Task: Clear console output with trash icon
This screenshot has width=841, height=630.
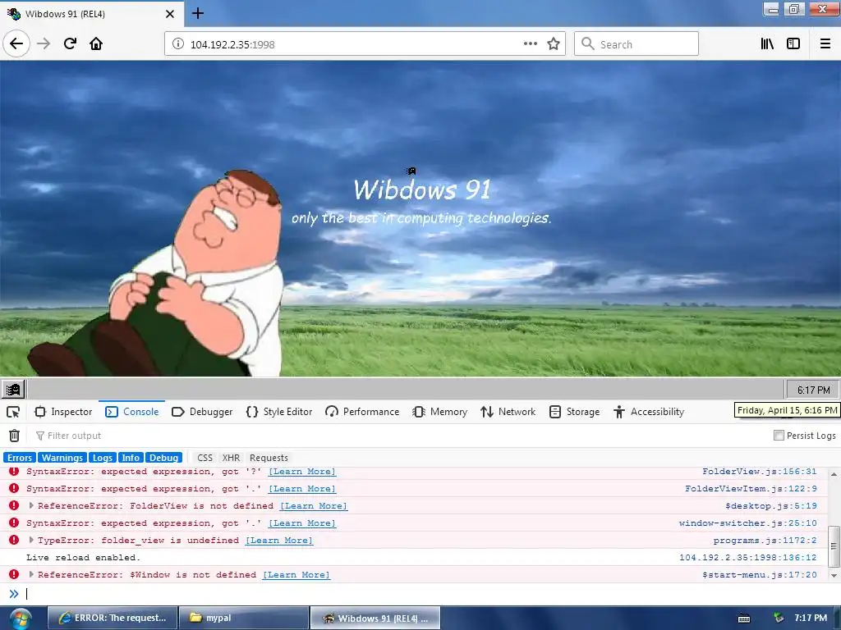Action: pos(15,436)
